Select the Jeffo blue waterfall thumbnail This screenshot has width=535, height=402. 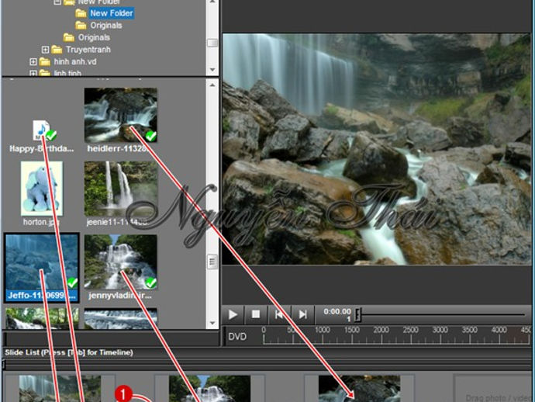(42, 262)
